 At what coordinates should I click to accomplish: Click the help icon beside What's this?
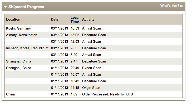click(x=181, y=6)
